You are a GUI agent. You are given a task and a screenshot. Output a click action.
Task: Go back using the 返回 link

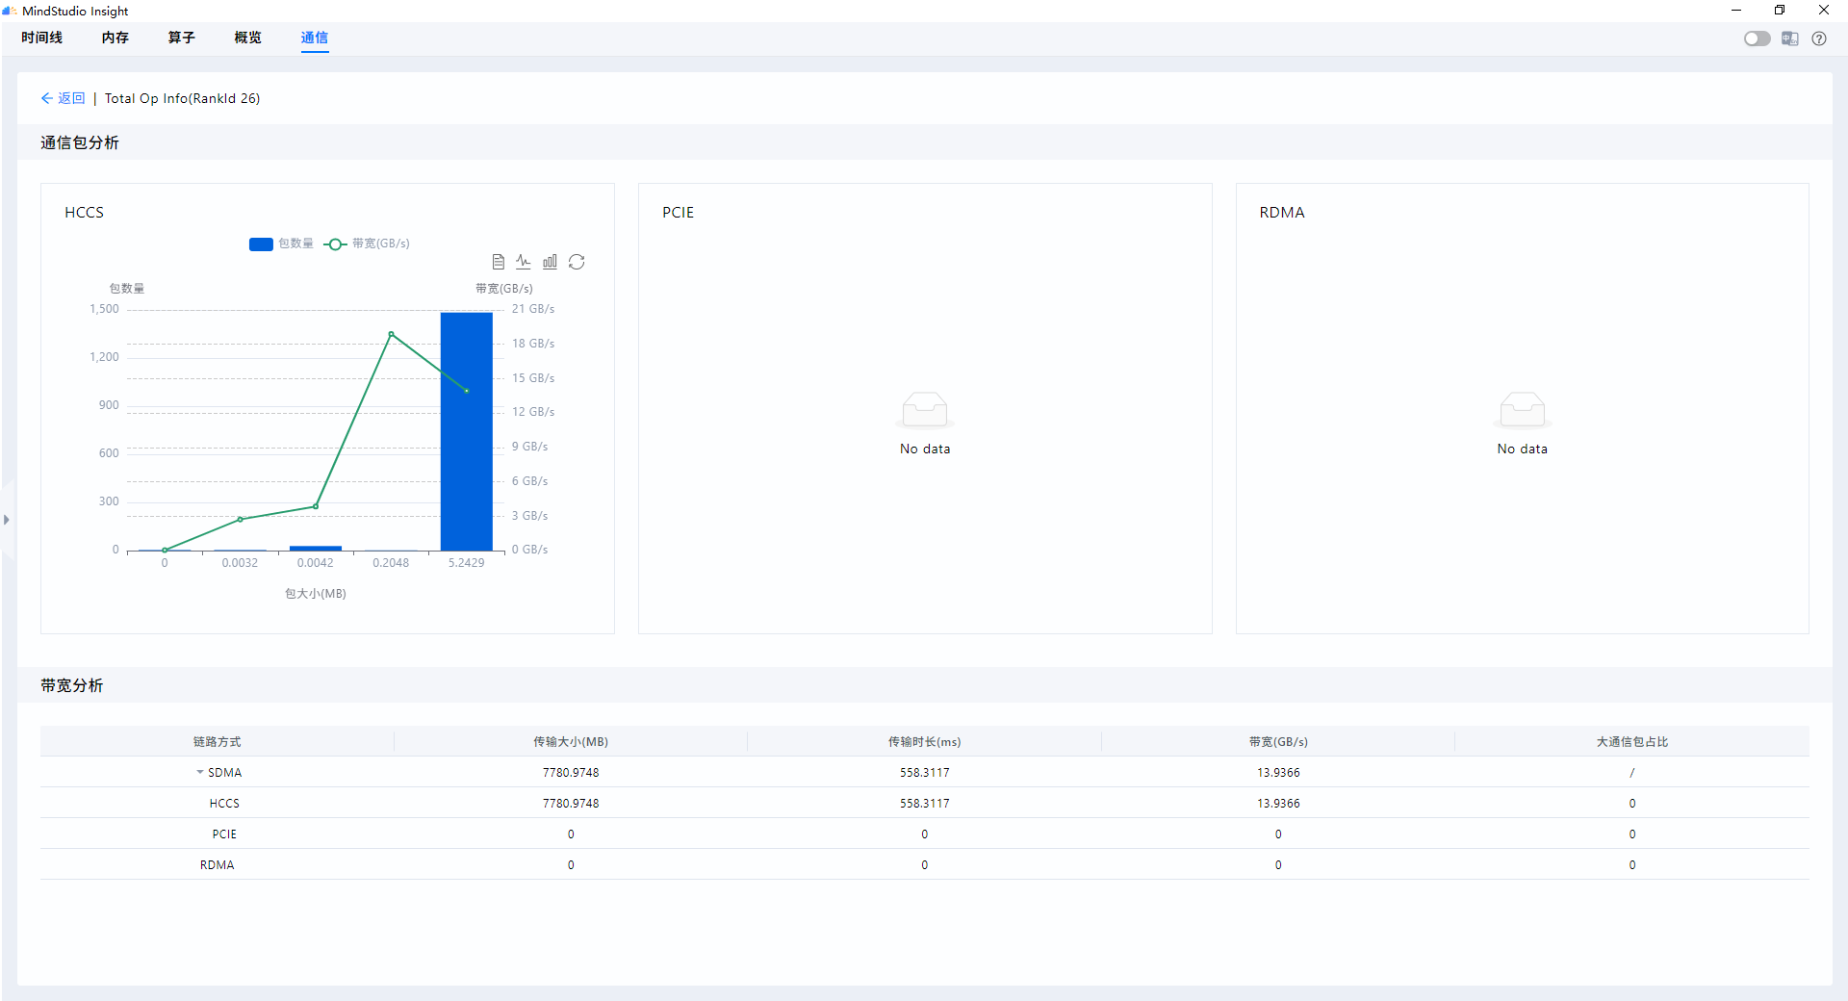point(64,98)
